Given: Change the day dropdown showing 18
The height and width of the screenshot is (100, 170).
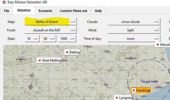Looking at the screenshot, I should tap(32, 39).
